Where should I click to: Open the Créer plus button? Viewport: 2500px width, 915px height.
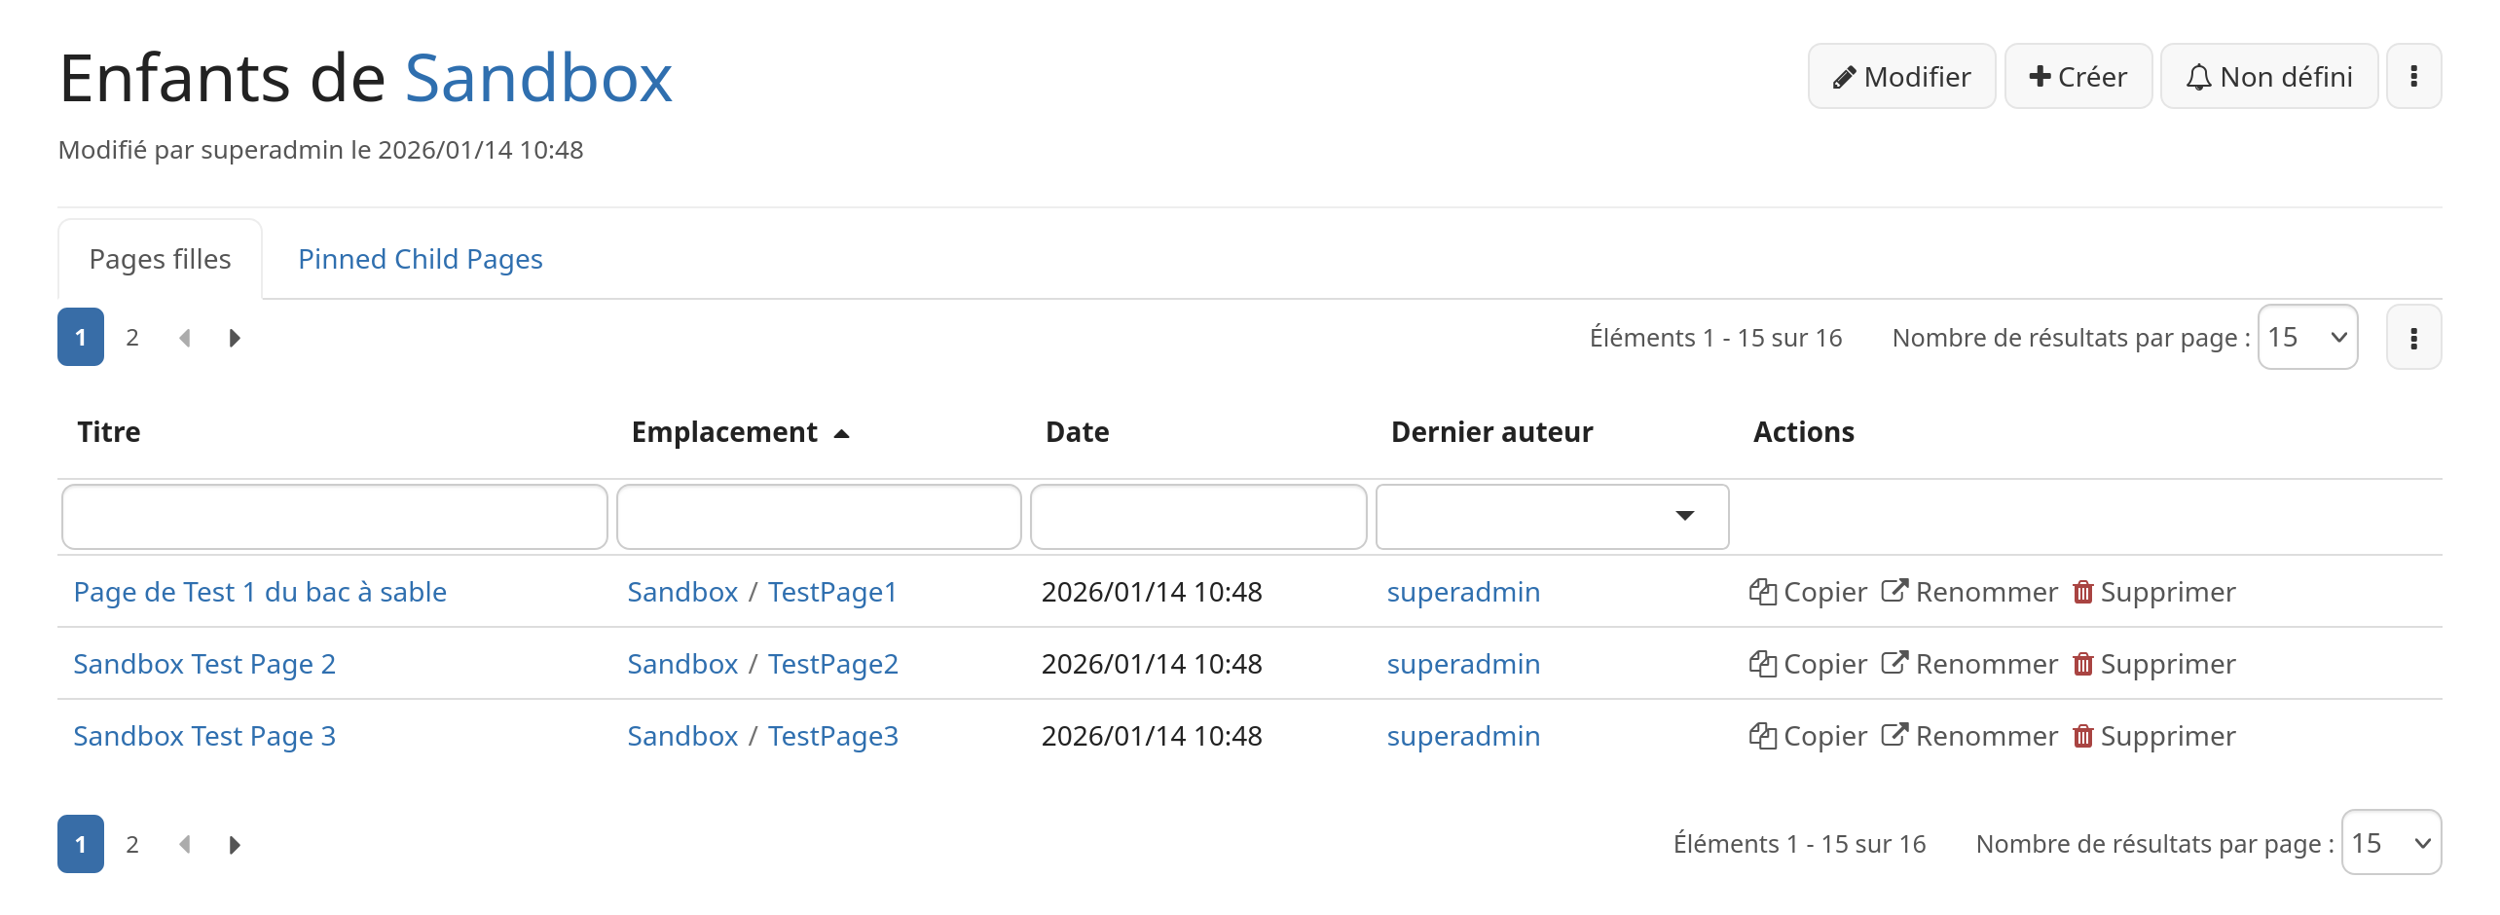click(2077, 76)
